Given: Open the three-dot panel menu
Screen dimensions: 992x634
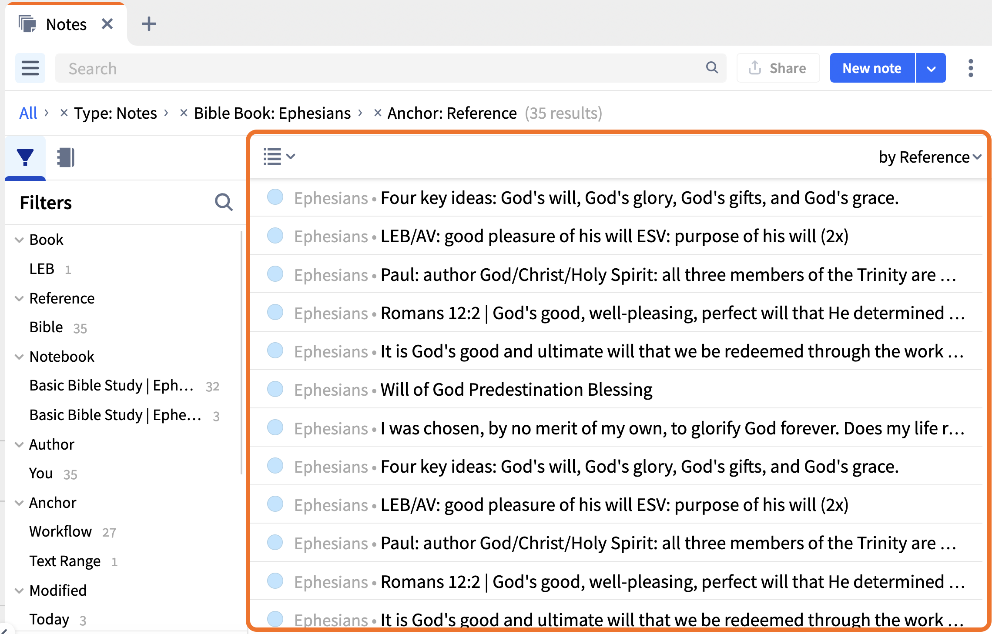Looking at the screenshot, I should pos(971,68).
